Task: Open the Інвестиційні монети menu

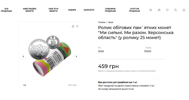Action: (x=29, y=10)
